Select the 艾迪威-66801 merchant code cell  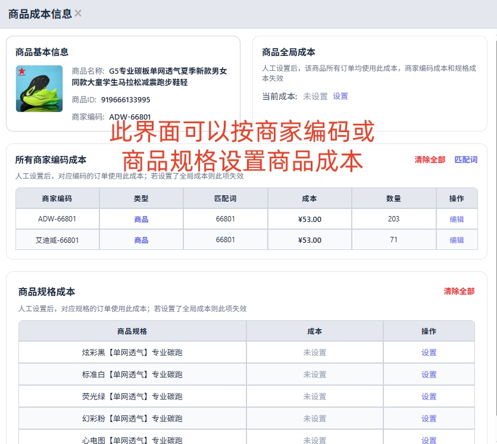click(57, 240)
